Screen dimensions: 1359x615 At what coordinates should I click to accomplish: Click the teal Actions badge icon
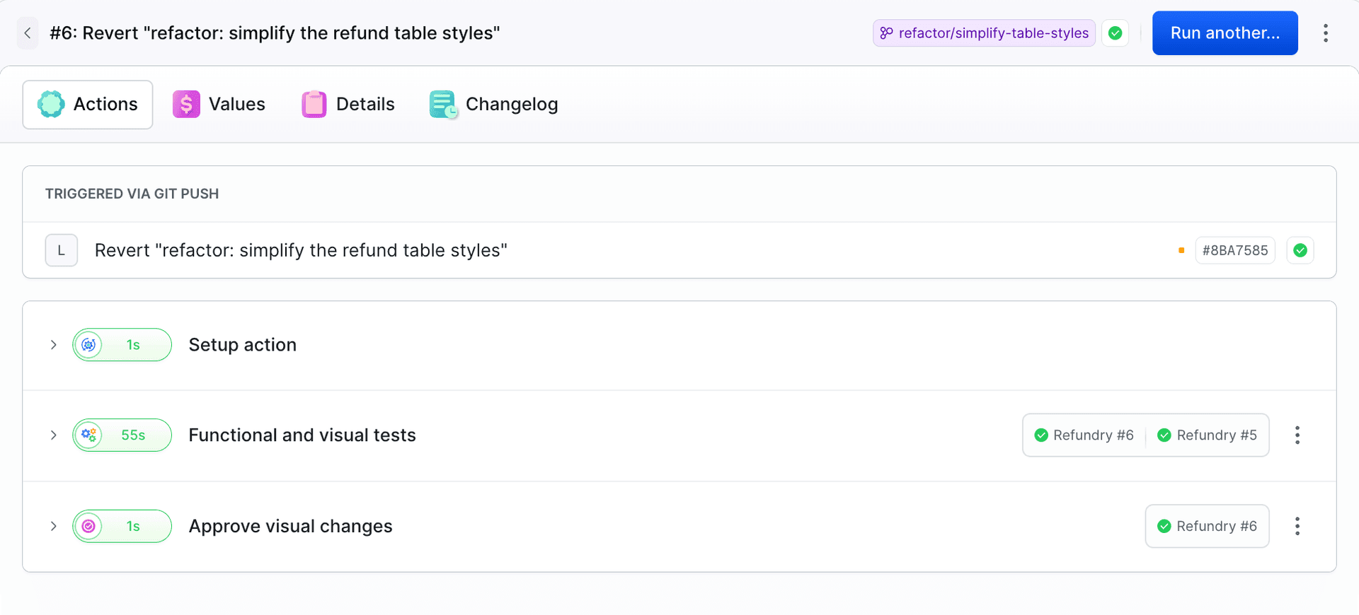[51, 105]
